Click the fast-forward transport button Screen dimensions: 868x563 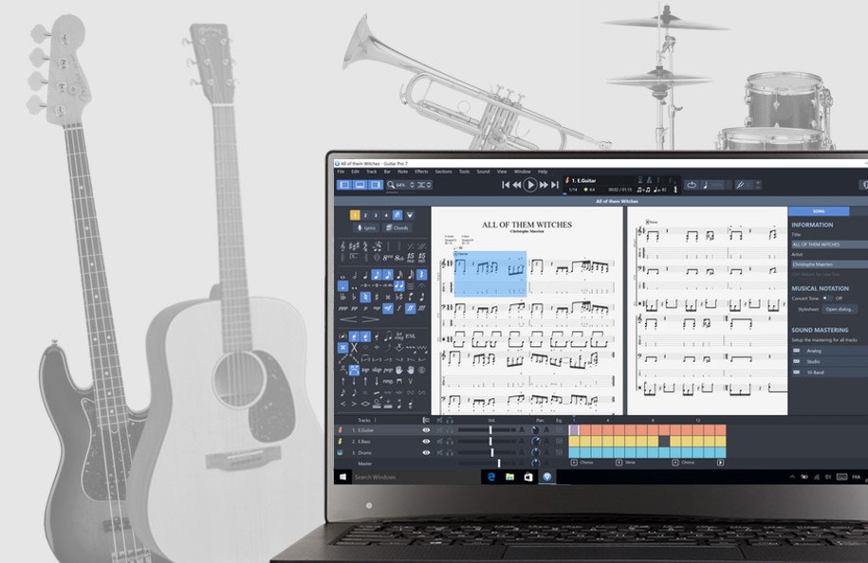coord(544,185)
